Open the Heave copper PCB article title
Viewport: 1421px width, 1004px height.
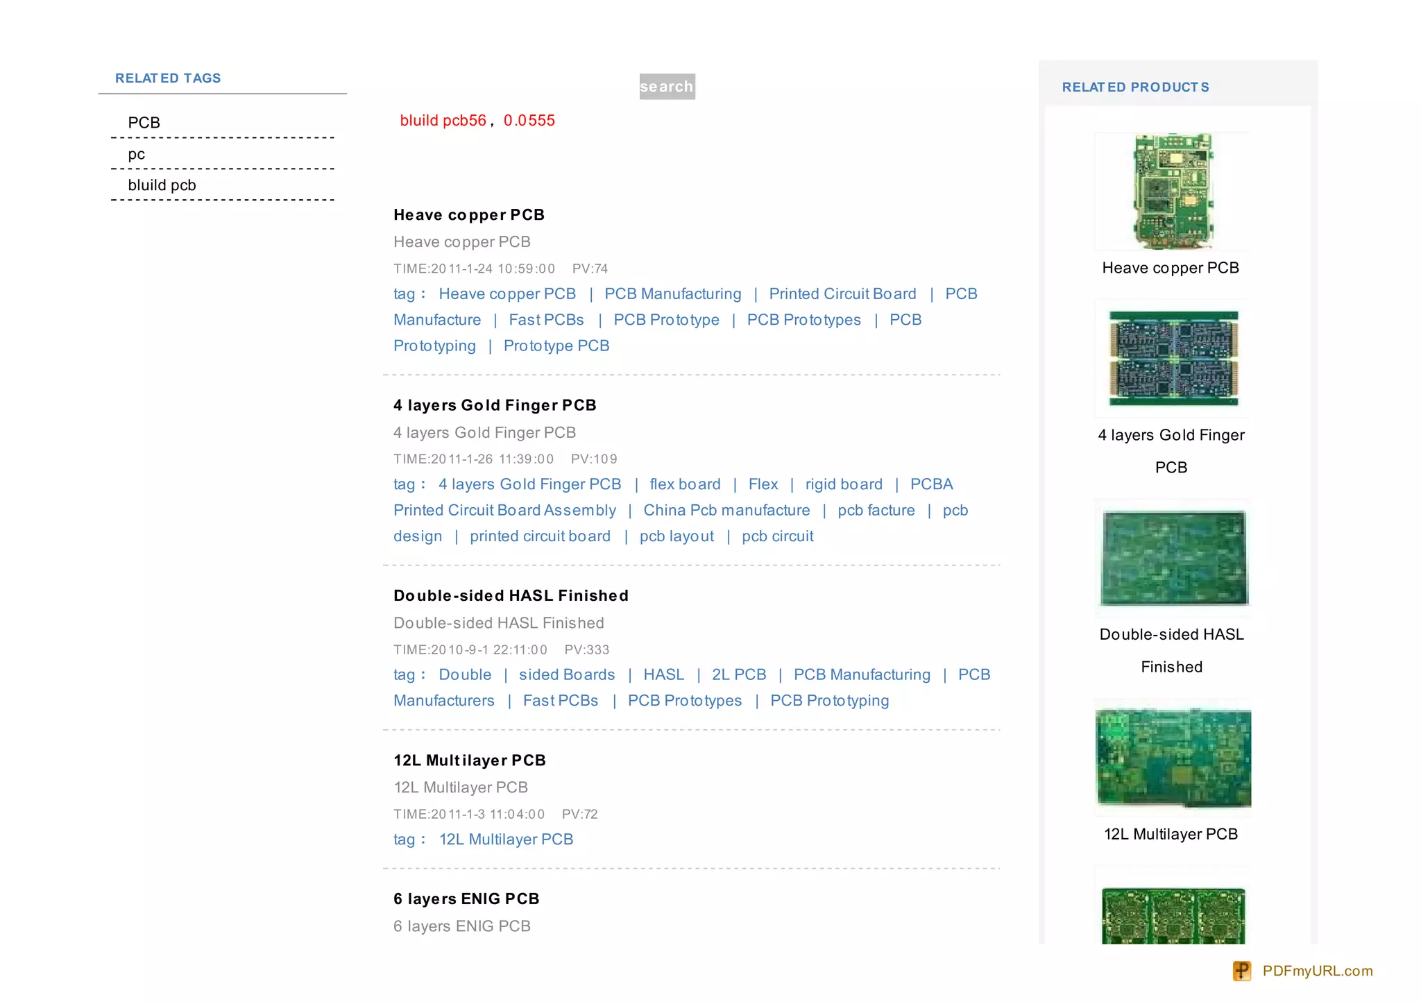468,215
